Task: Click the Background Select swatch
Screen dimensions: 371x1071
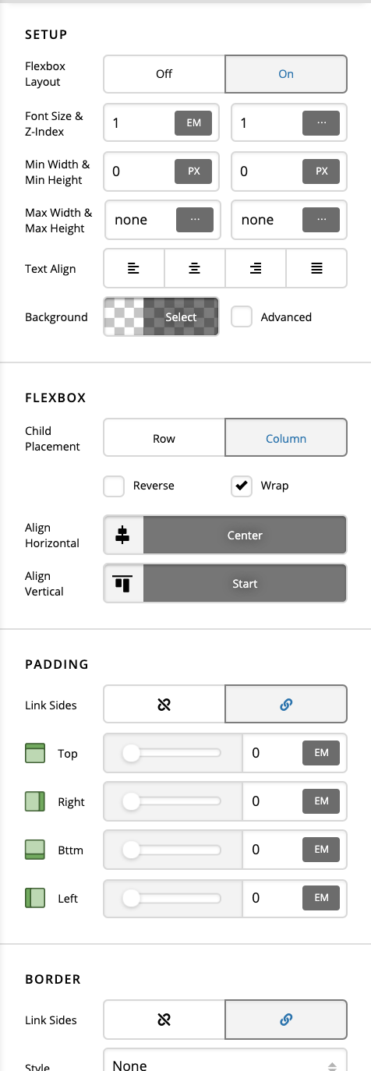Action: [x=161, y=317]
